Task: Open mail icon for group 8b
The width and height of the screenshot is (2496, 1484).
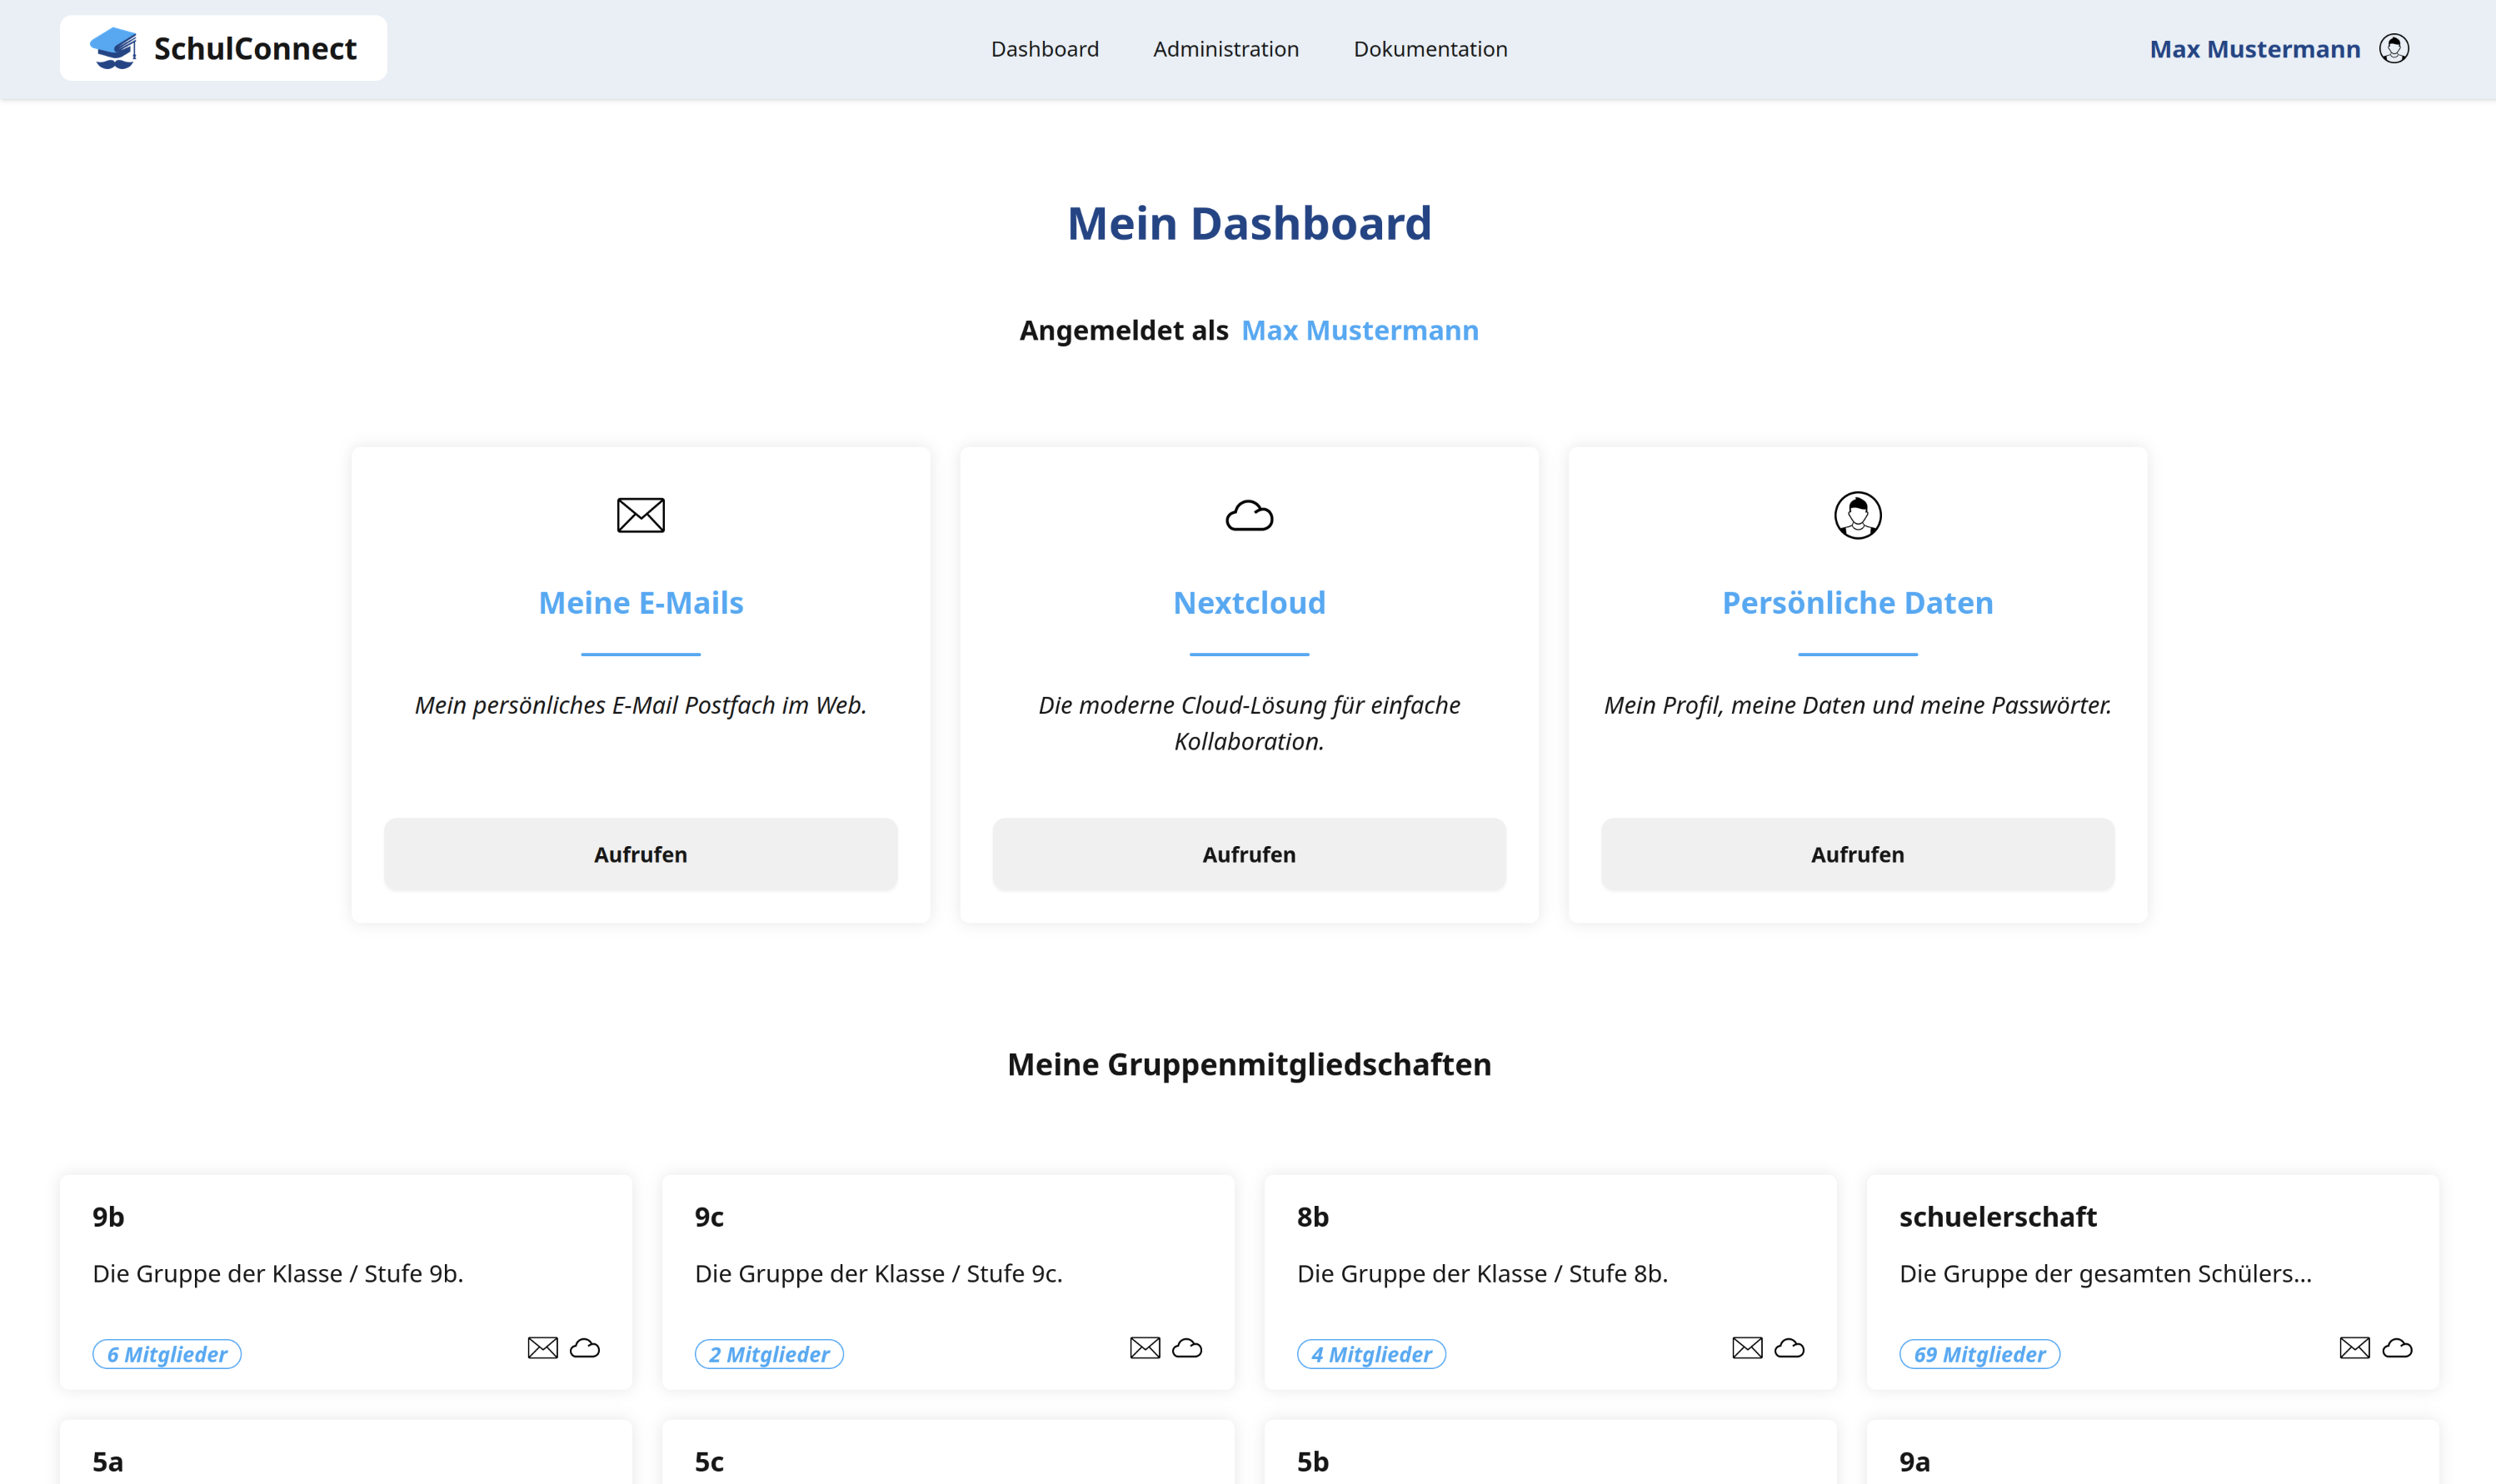Action: (1747, 1348)
